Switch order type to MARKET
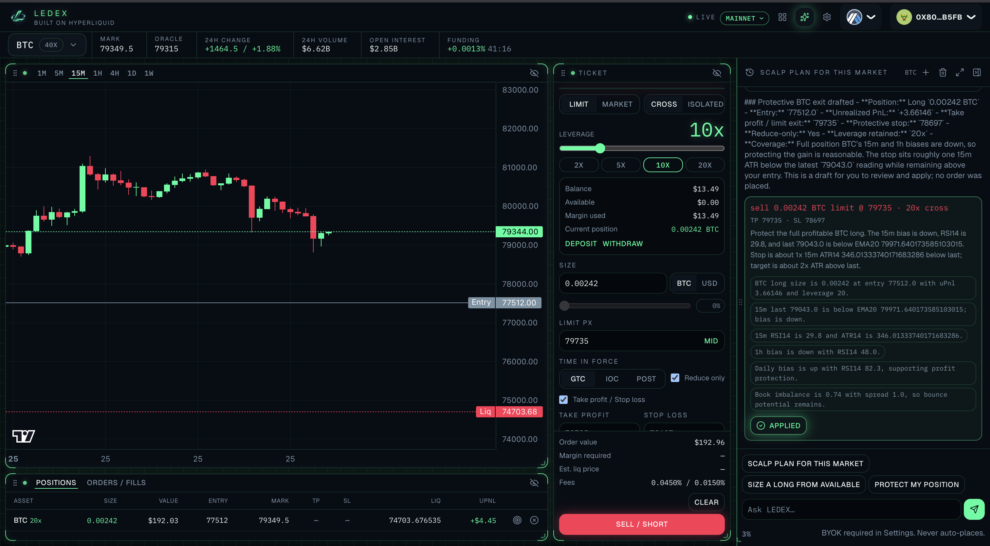This screenshot has height=546, width=990. (x=617, y=104)
